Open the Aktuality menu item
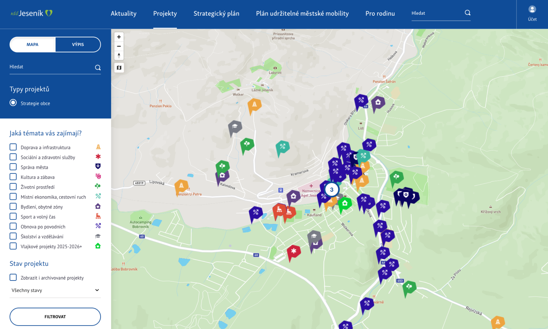Viewport: 548px width, 329px height. pyautogui.click(x=124, y=13)
